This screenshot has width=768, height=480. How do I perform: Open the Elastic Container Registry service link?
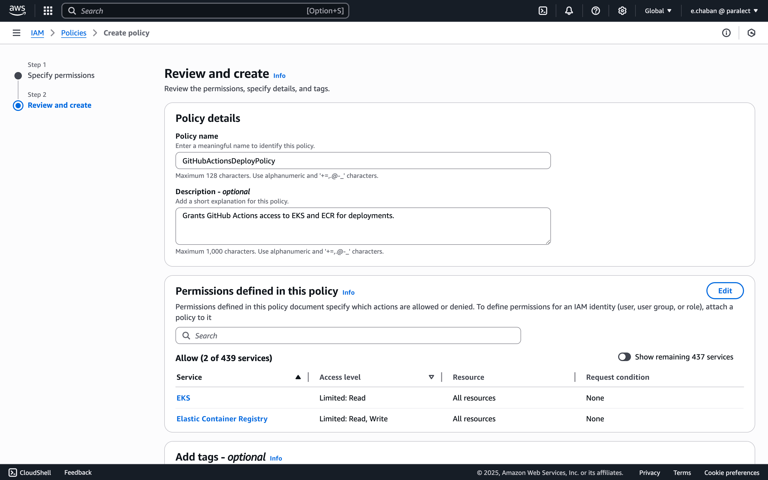tap(222, 419)
